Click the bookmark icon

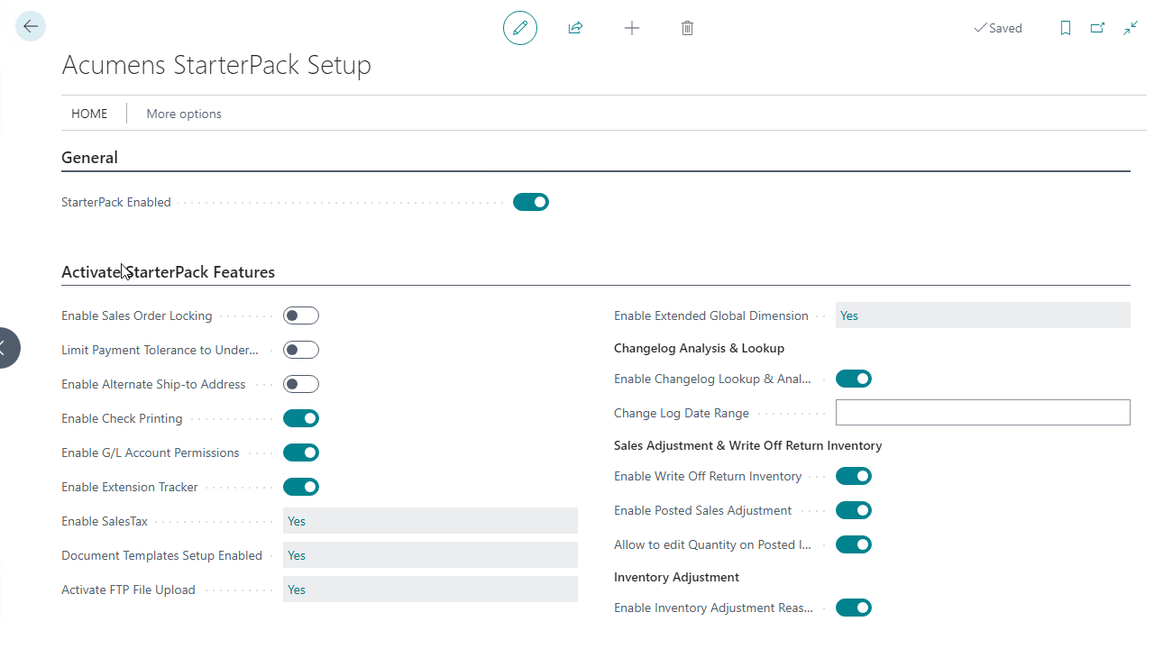click(1066, 28)
